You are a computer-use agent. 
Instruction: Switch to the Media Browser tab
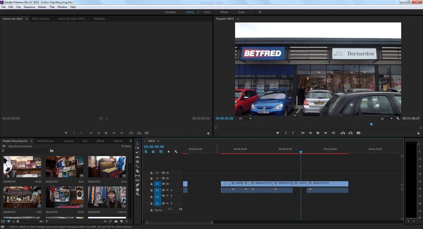45,141
